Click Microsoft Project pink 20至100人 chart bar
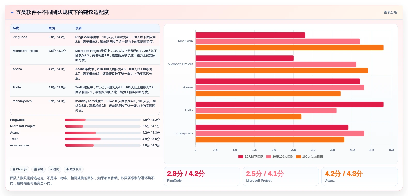The height and width of the screenshot is (196, 408). 276,64
